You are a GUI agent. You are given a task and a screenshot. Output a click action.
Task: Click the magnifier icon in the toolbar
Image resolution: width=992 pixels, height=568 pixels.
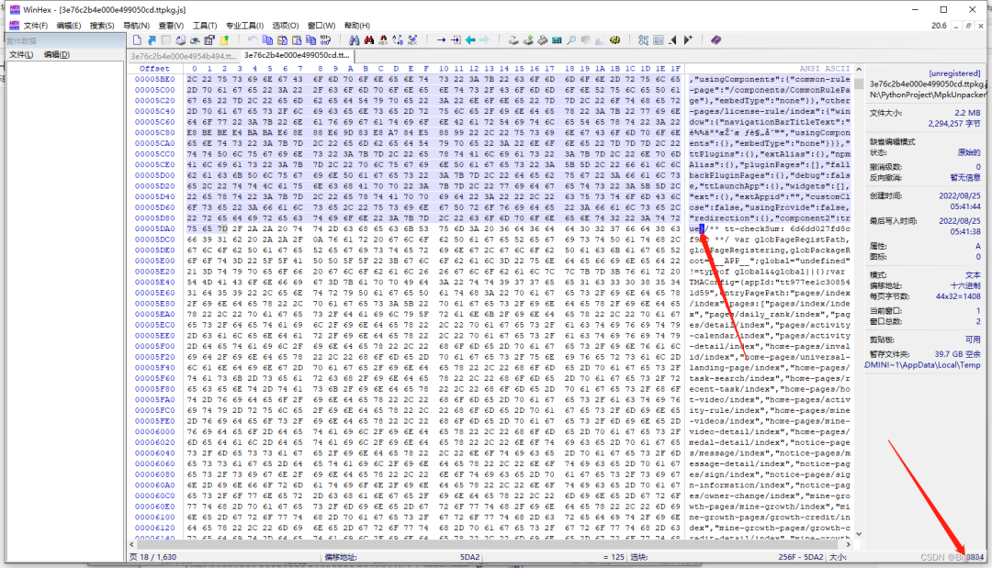click(x=571, y=39)
